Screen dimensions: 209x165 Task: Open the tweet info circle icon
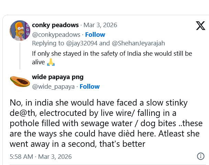(x=200, y=156)
